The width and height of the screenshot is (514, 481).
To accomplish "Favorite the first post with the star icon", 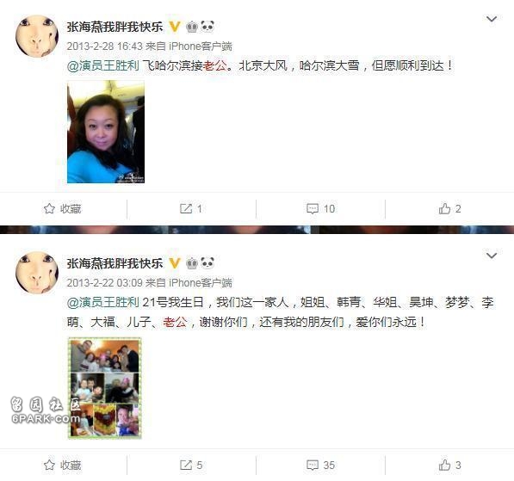I will pos(62,209).
